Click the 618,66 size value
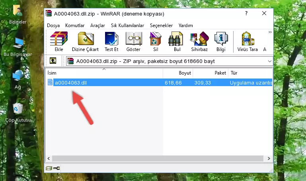 pyautogui.click(x=173, y=83)
